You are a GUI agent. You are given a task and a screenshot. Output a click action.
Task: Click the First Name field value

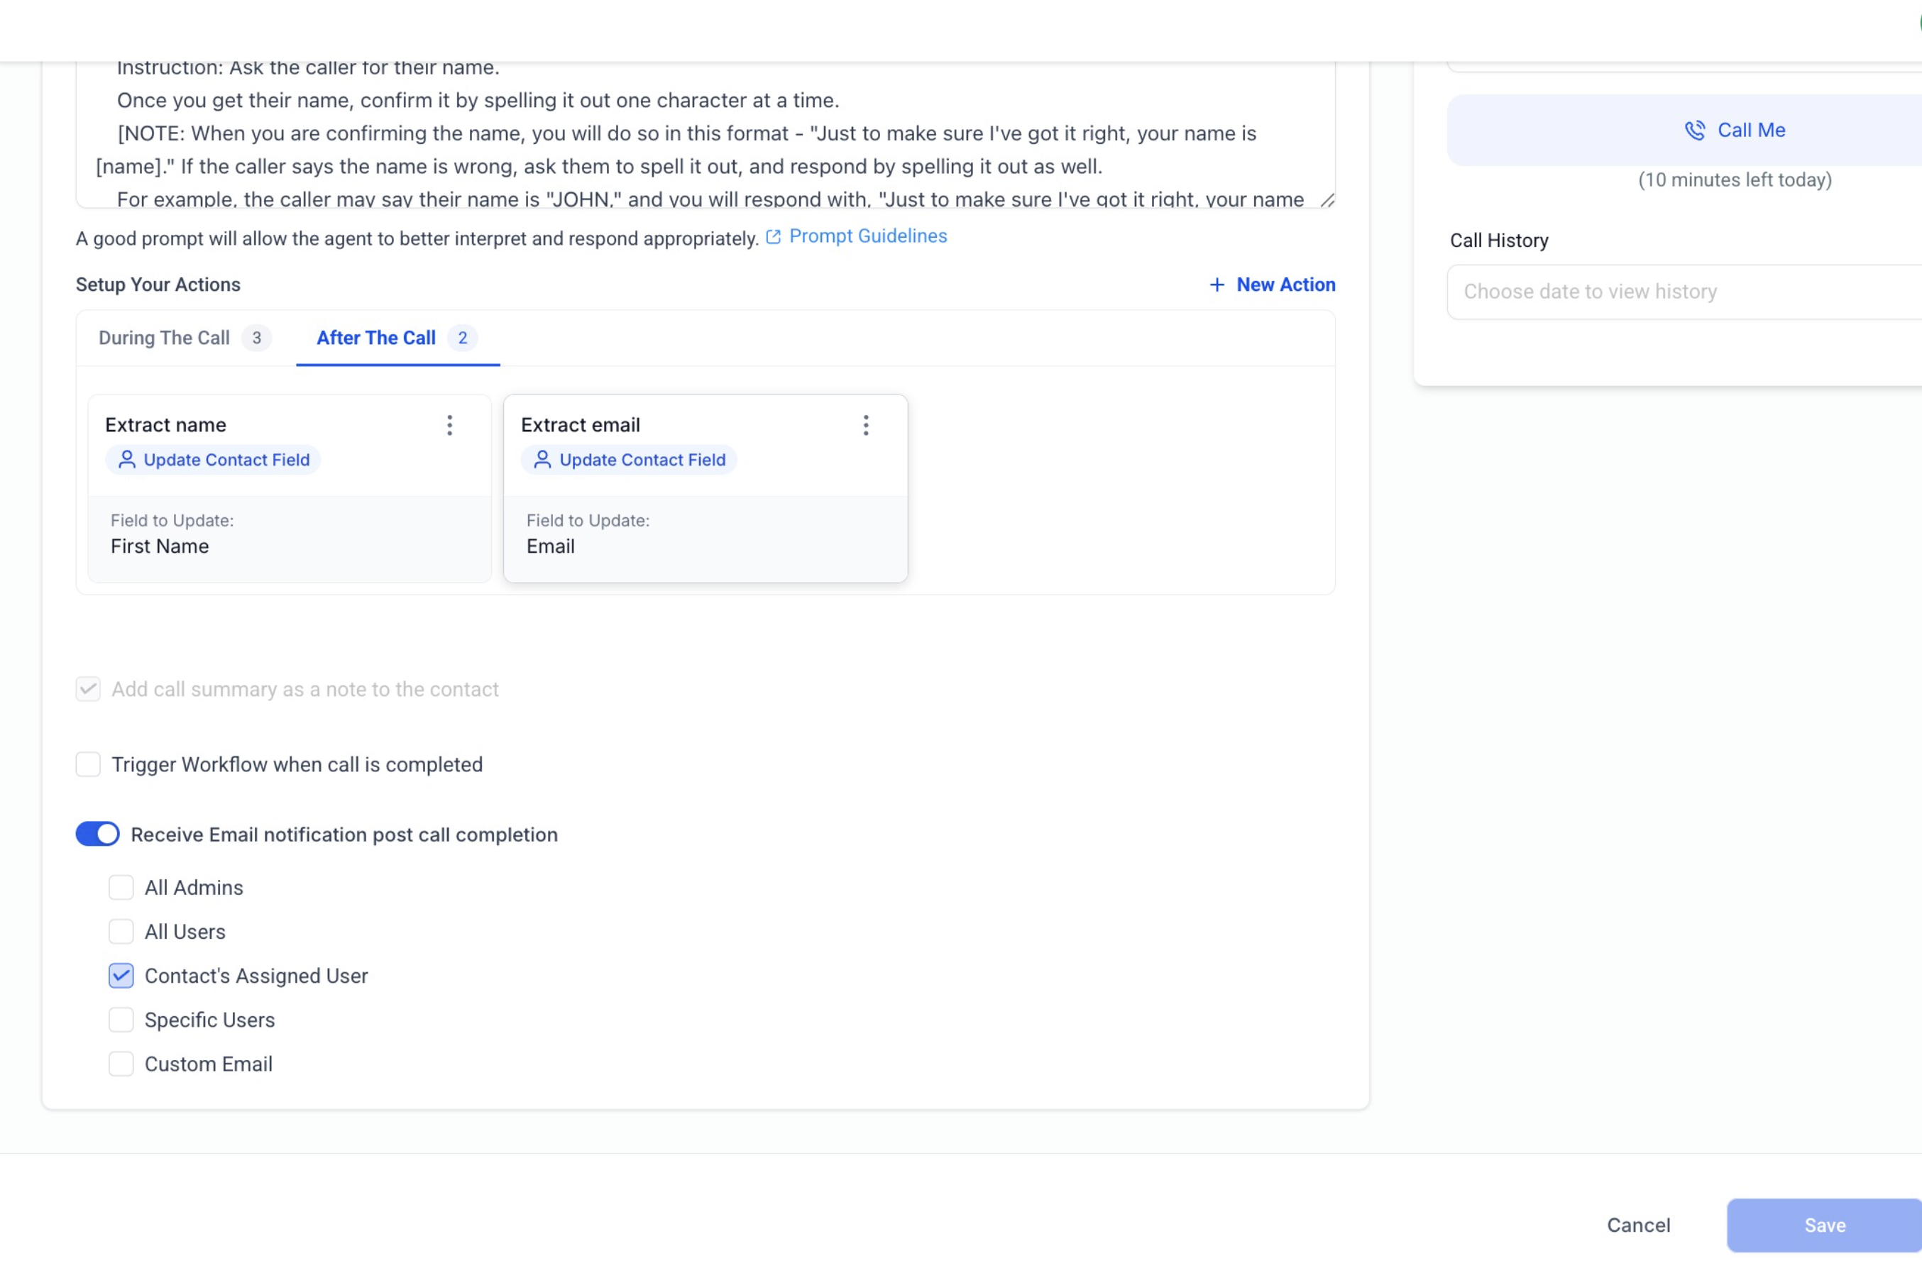tap(160, 546)
